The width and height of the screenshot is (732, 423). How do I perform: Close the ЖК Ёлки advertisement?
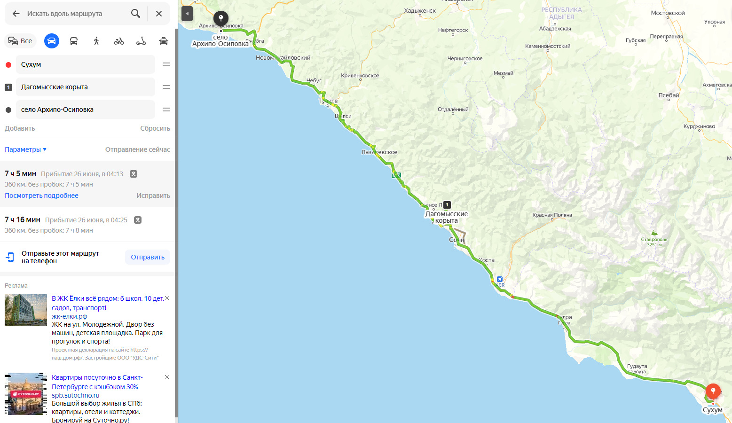click(x=167, y=298)
